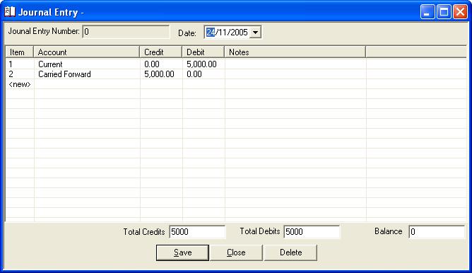Click the Total Debits field
This screenshot has width=472, height=273.
(312, 232)
